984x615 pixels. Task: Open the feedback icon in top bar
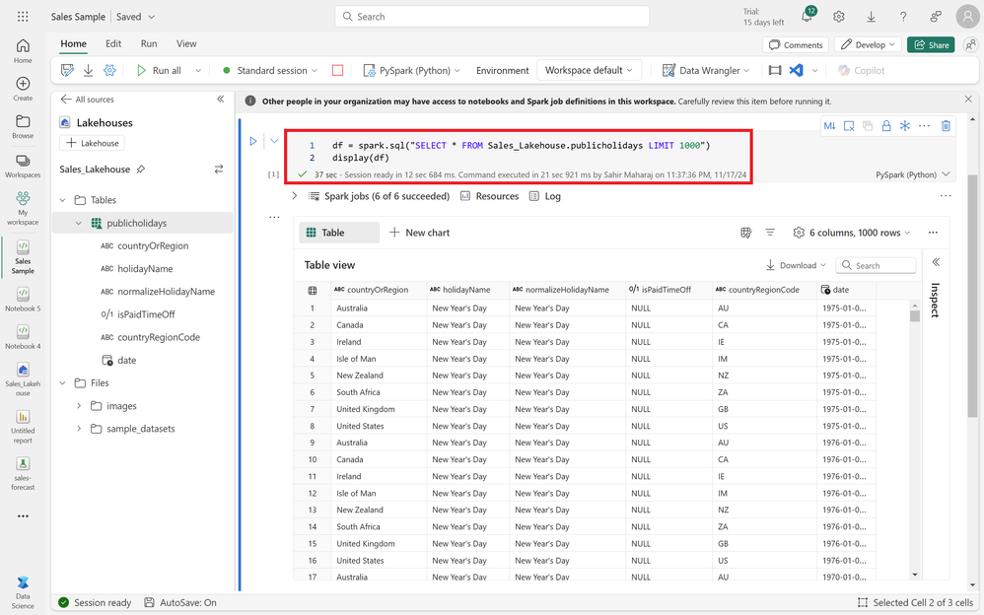[936, 17]
